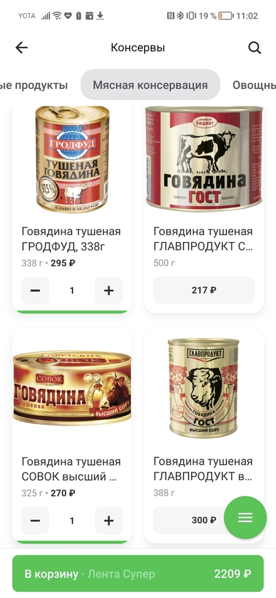Open ГРОДФУД тушеная говядина can image
The height and width of the screenshot is (598, 276).
[x=72, y=159]
